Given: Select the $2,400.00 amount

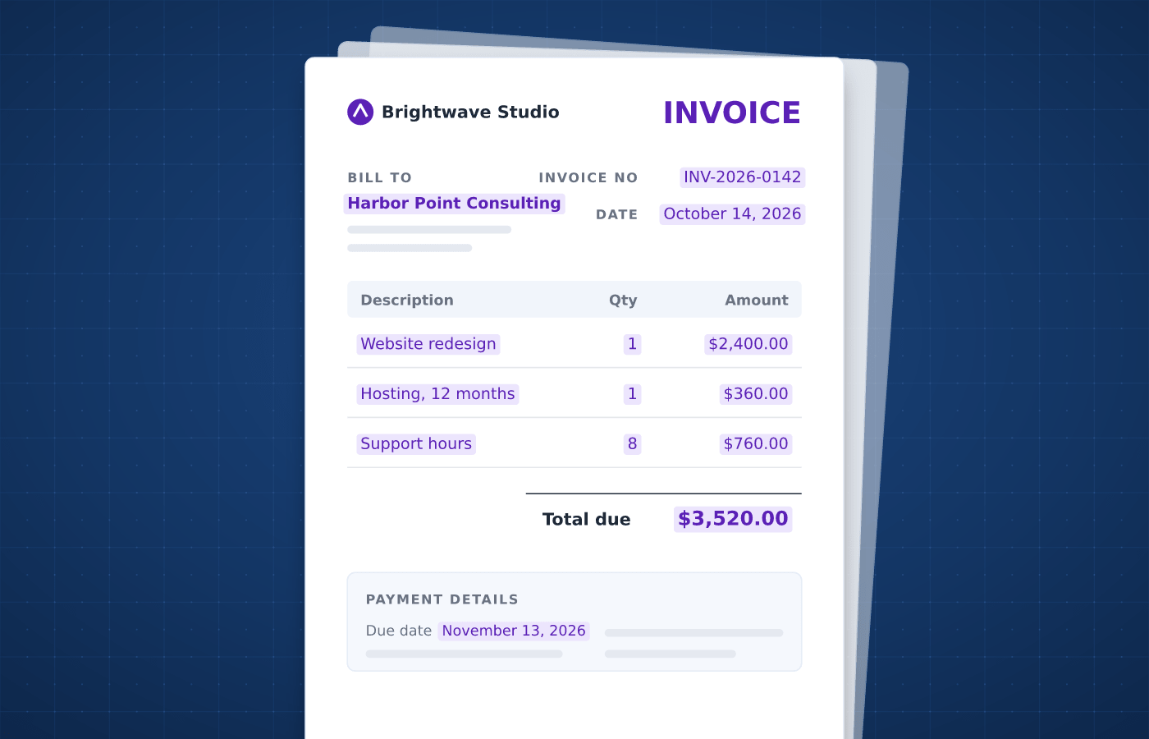Looking at the screenshot, I should coord(748,344).
